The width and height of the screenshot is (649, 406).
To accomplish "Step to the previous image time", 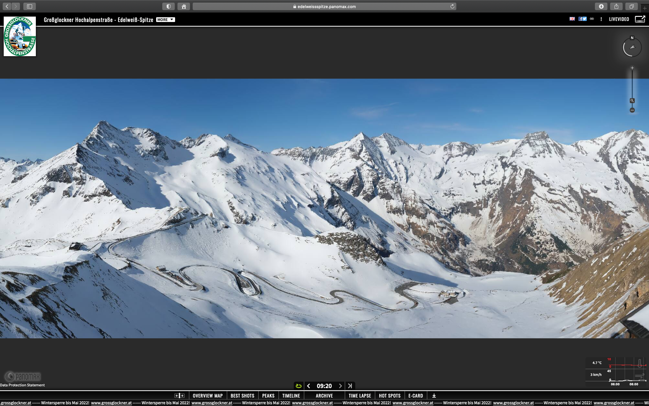I will (x=309, y=386).
